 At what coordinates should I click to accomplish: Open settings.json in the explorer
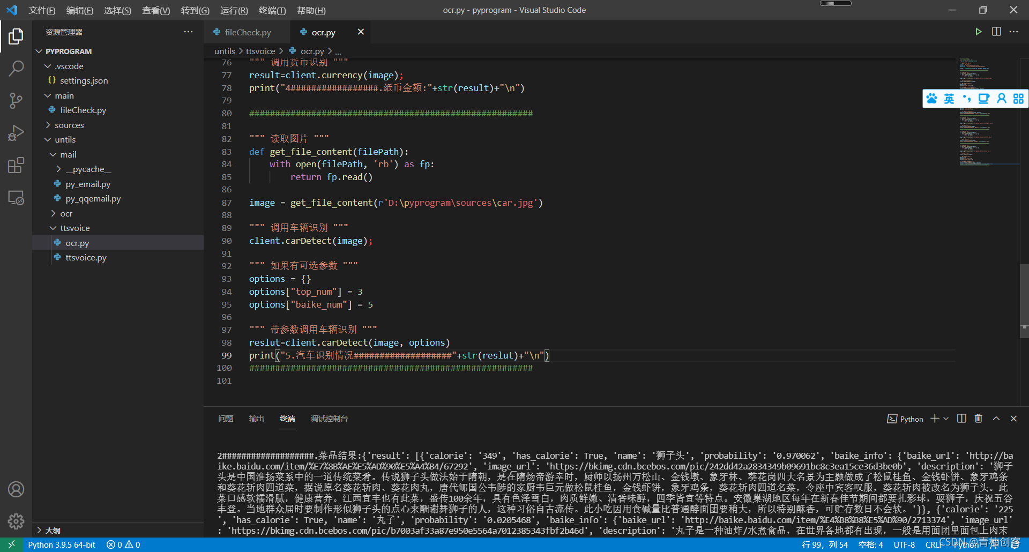pos(118,80)
